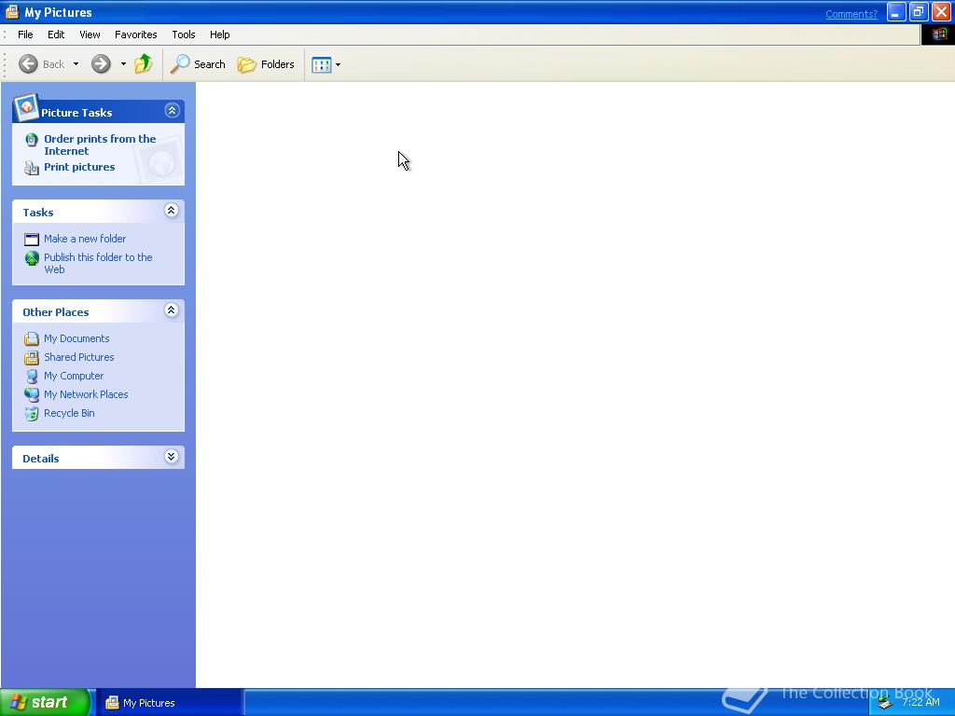Click the Shared Pictures folder icon
Image resolution: width=955 pixels, height=716 pixels.
[x=32, y=358]
